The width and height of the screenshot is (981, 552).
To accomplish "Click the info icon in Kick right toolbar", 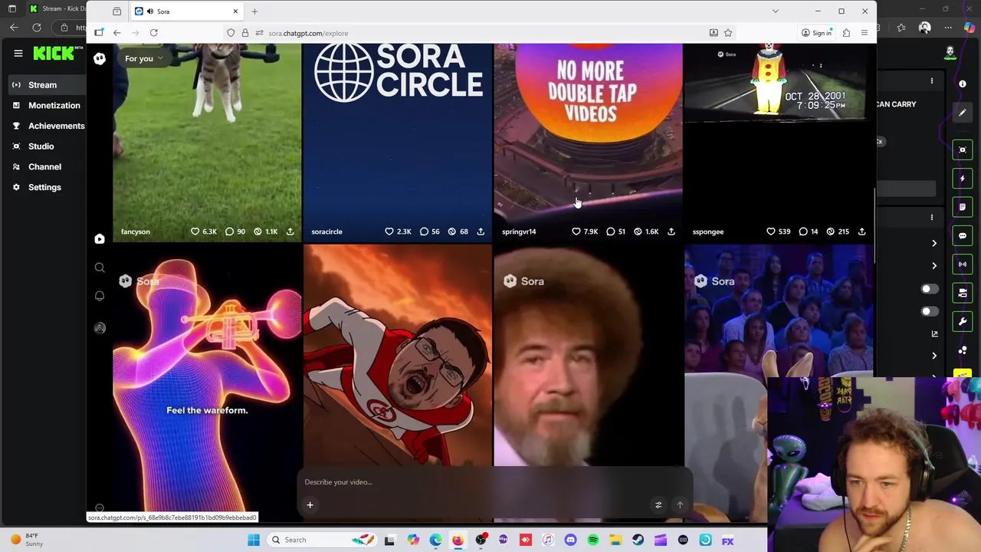I will pos(963,84).
